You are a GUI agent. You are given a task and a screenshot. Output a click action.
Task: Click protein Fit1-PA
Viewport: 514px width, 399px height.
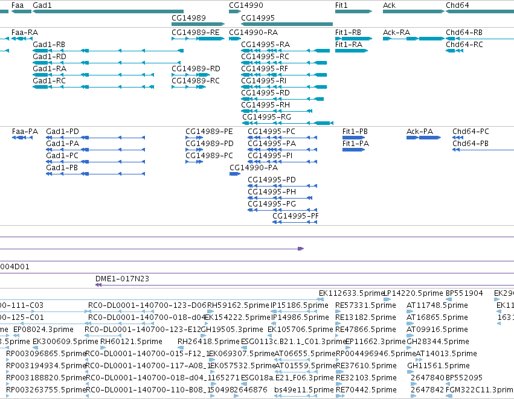tap(354, 150)
